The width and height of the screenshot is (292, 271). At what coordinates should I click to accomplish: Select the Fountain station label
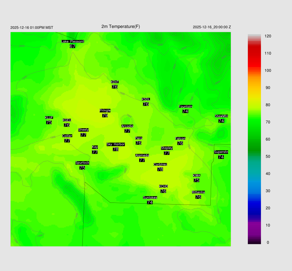(185, 106)
